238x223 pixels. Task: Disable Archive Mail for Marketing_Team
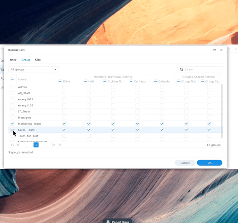(113, 123)
